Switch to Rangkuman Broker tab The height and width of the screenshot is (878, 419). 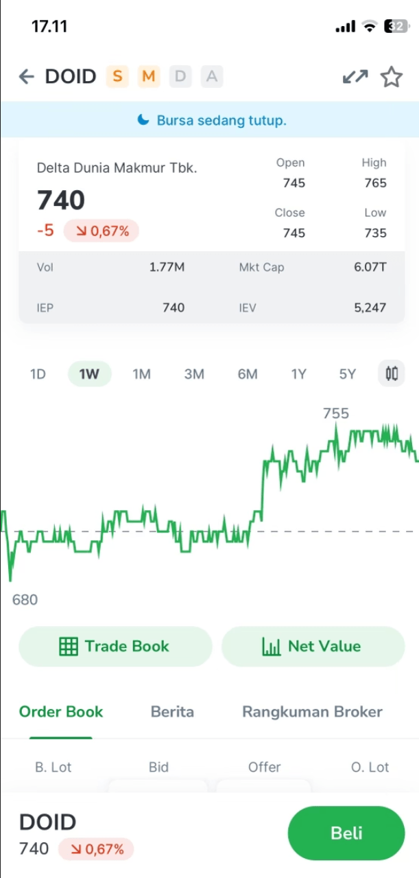pos(312,712)
